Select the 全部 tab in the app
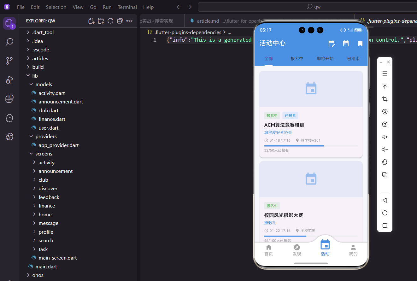 point(269,59)
